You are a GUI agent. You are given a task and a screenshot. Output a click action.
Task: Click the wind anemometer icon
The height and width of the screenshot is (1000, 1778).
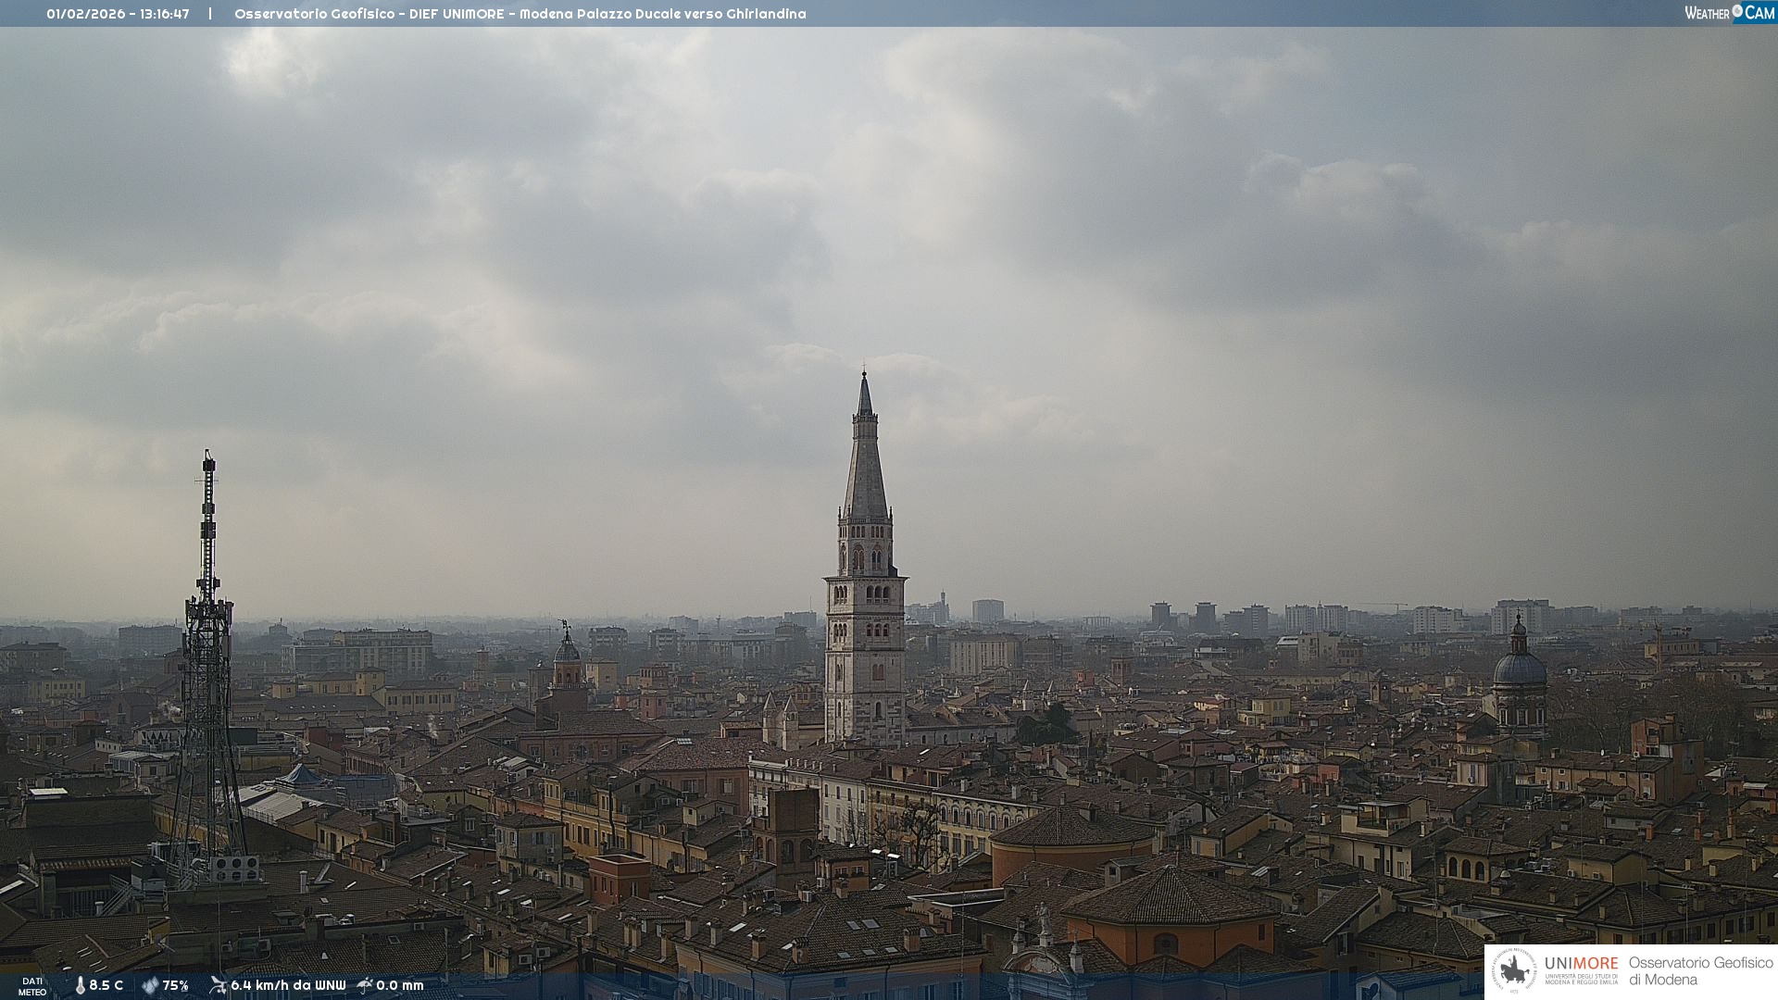pos(218,985)
